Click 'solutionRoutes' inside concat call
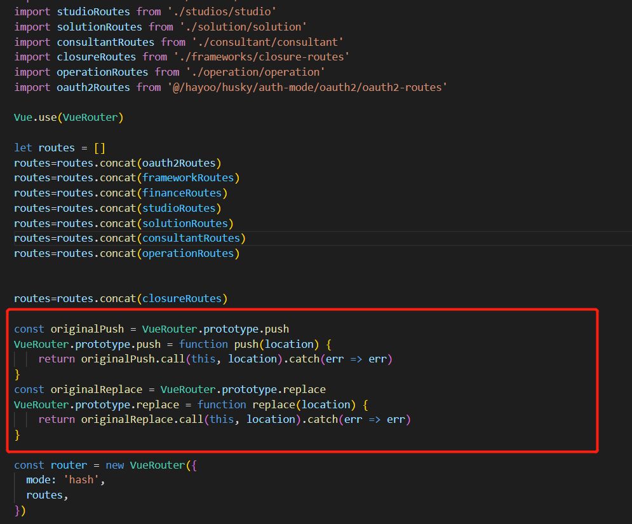Image resolution: width=632 pixels, height=524 pixels. point(185,223)
